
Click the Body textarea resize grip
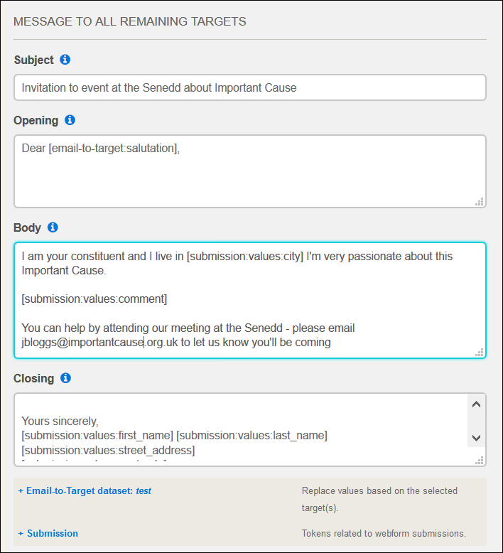pos(480,353)
